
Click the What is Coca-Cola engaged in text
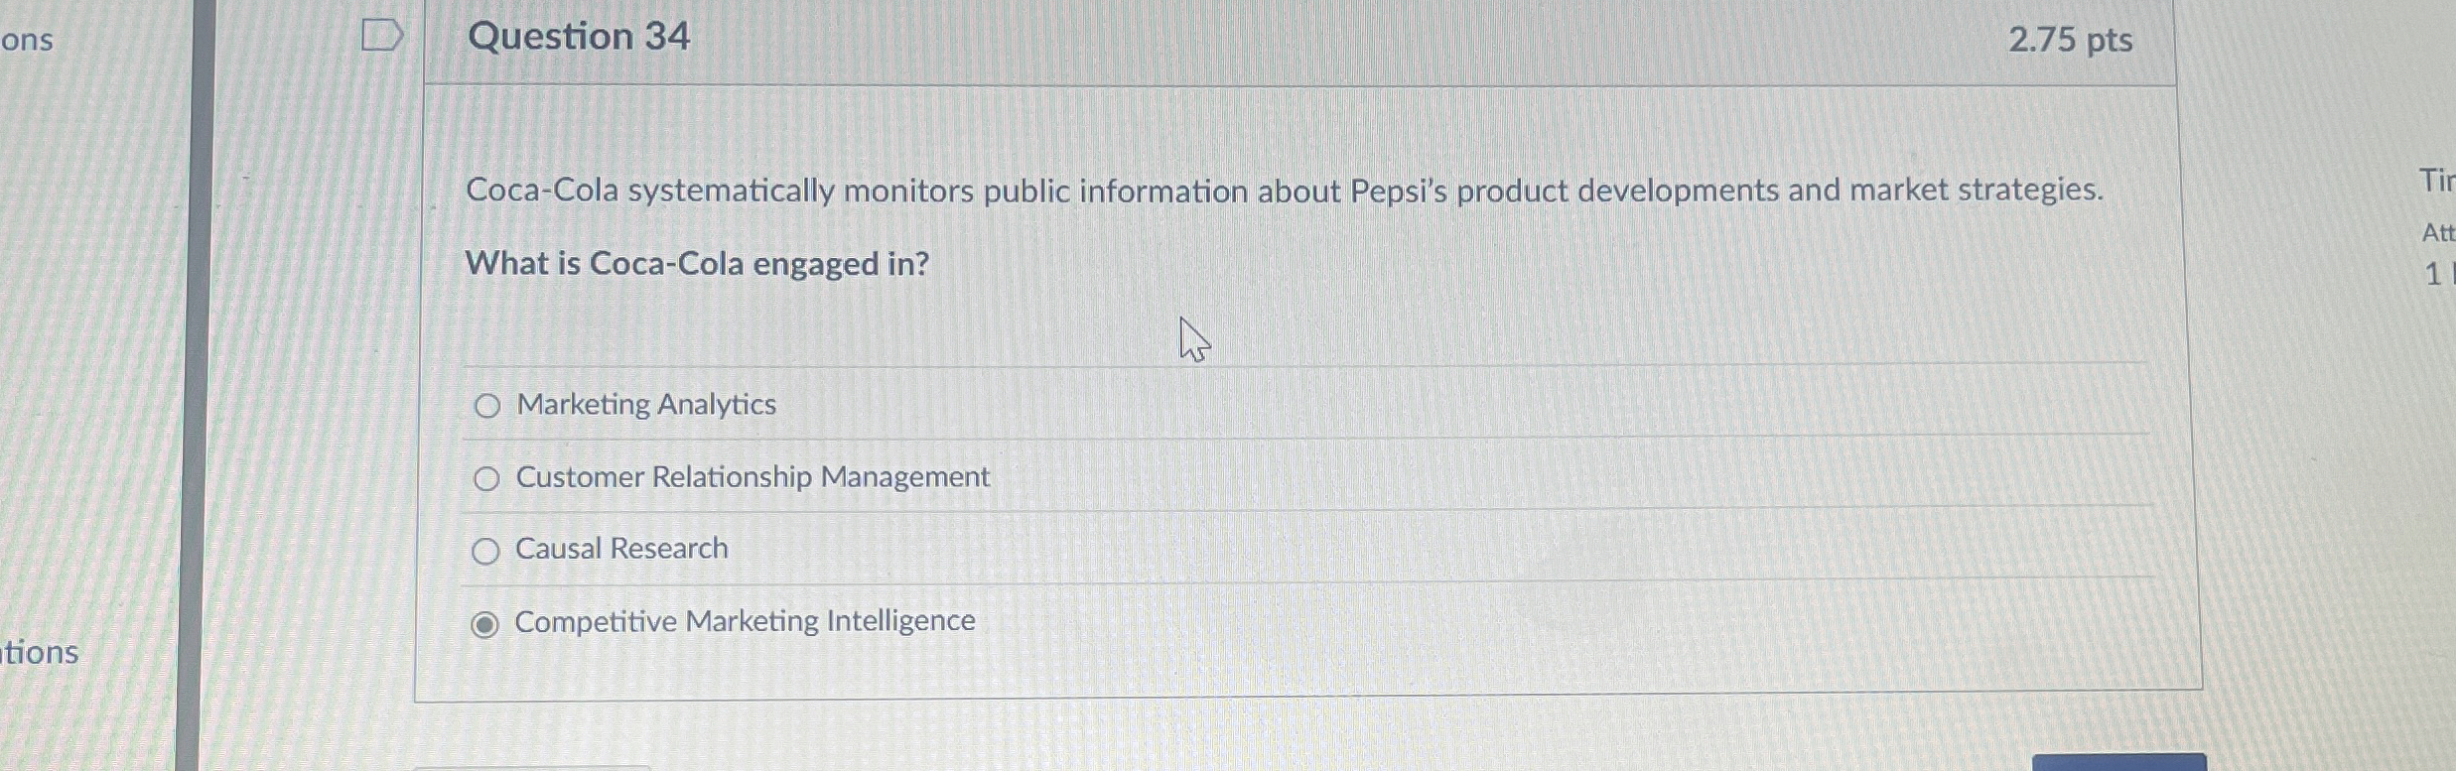(697, 265)
